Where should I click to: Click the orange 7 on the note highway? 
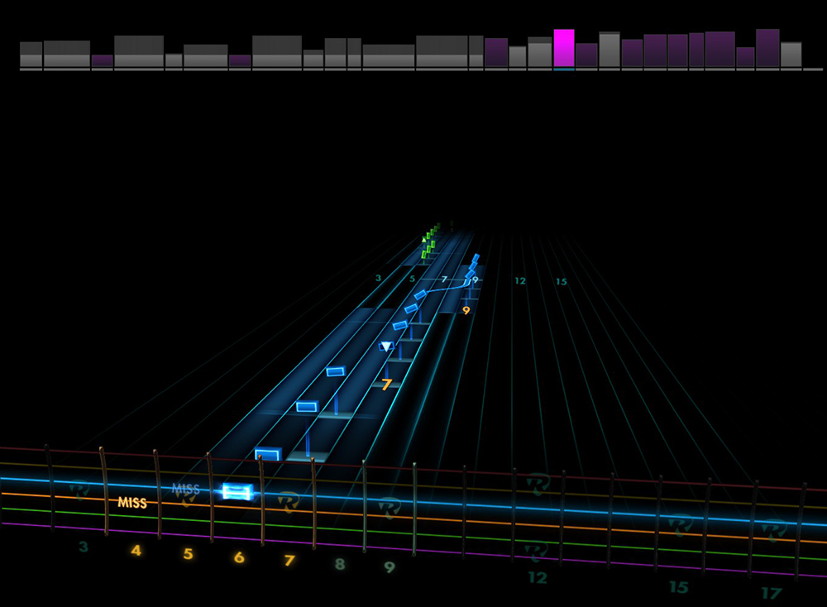click(386, 385)
